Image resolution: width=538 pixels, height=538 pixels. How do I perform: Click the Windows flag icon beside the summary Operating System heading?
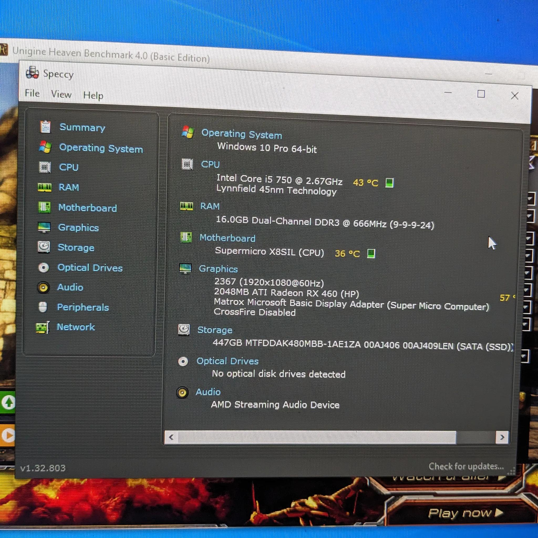[188, 132]
